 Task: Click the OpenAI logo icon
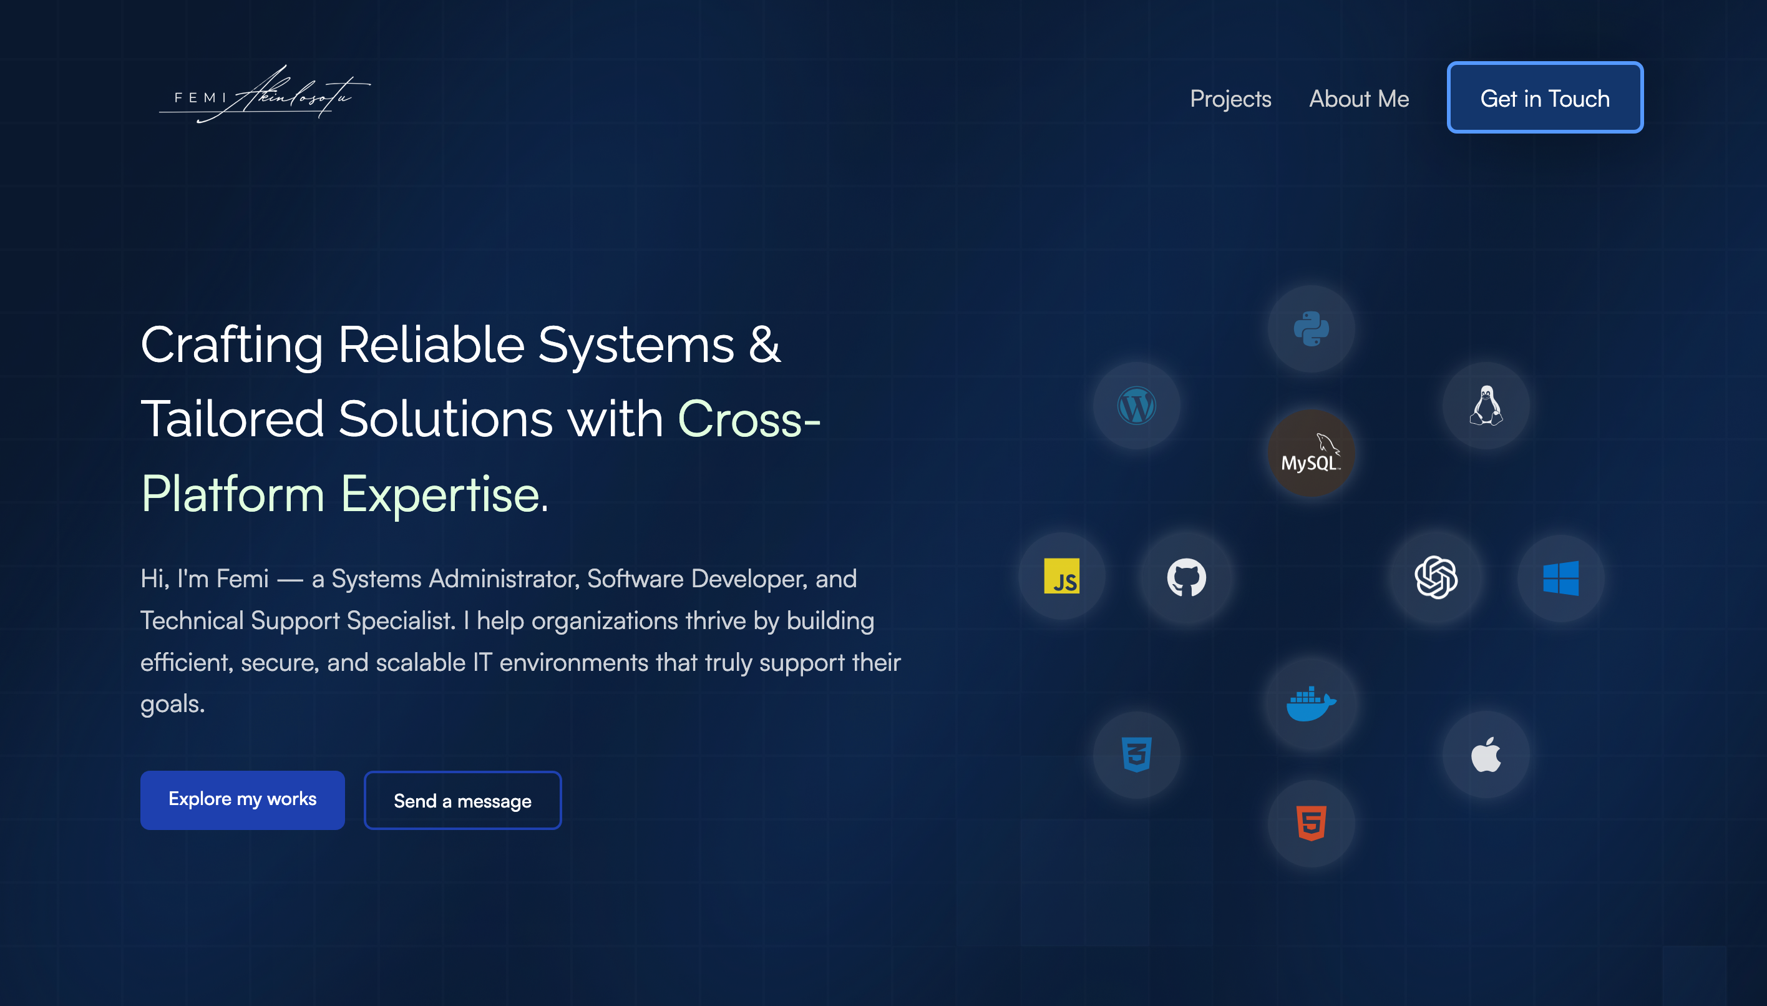point(1436,578)
